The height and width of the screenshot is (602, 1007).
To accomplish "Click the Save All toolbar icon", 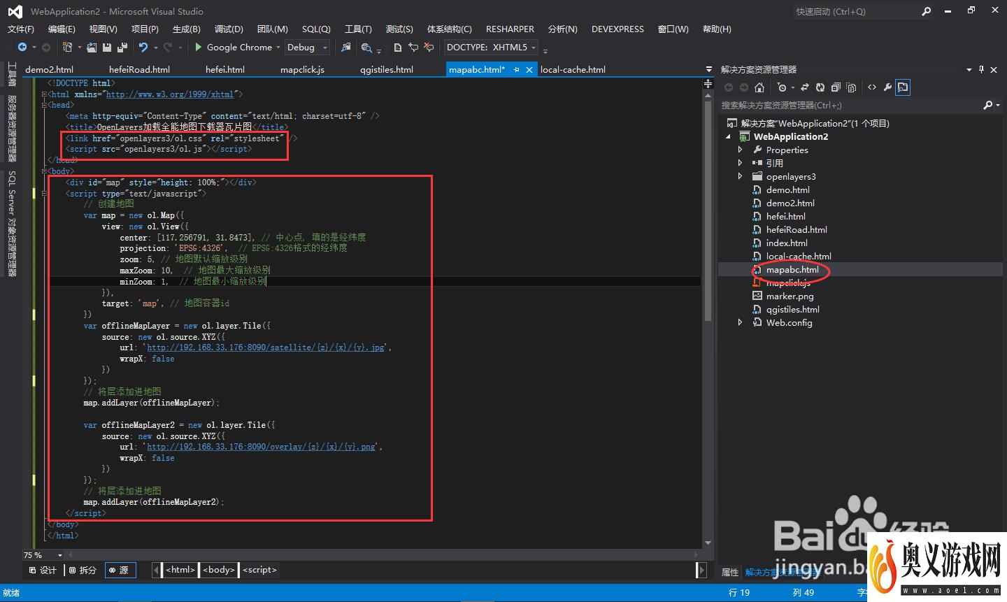I will point(122,47).
